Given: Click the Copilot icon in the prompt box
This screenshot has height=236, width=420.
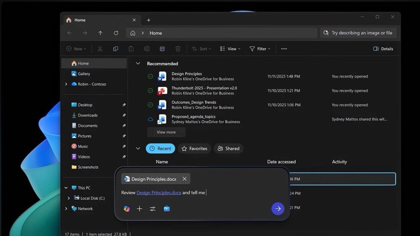Looking at the screenshot, I should coord(126,208).
